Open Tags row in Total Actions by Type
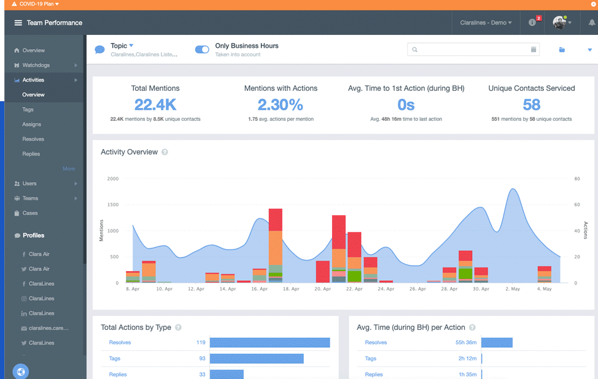The image size is (598, 379). 216,358
